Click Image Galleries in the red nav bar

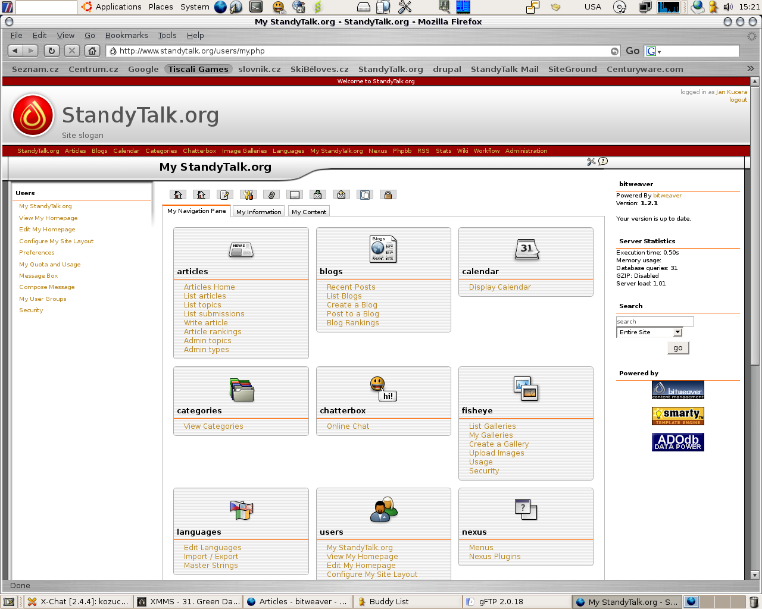click(244, 151)
